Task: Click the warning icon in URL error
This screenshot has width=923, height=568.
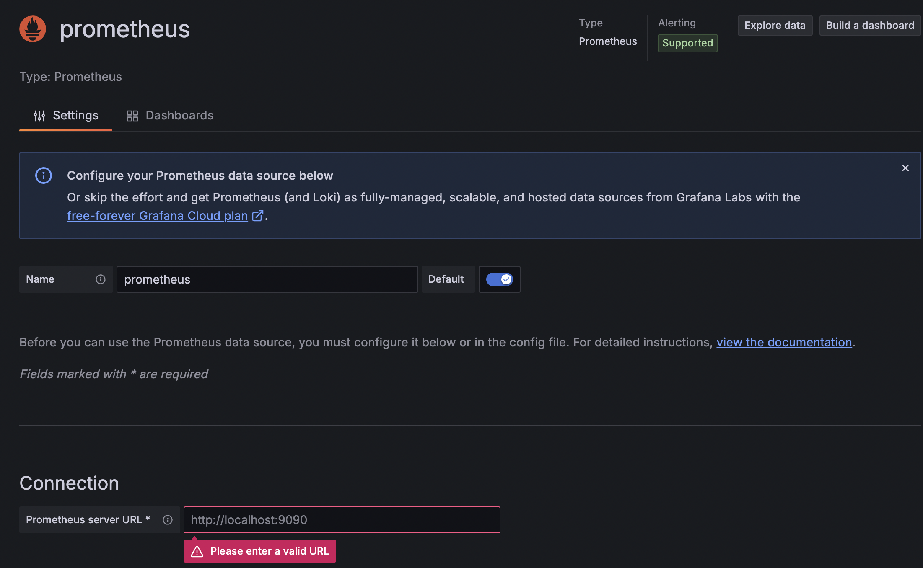Action: pos(197,551)
